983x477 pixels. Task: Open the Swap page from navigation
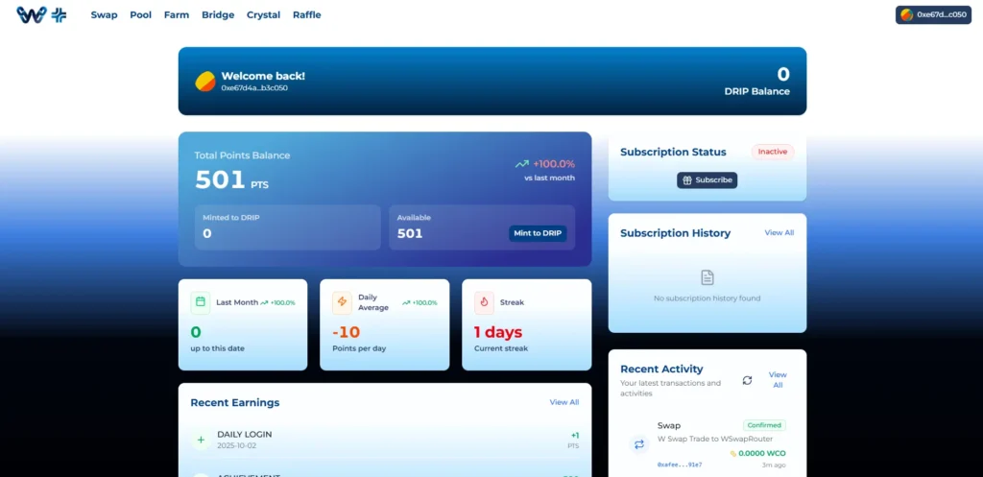coord(104,15)
